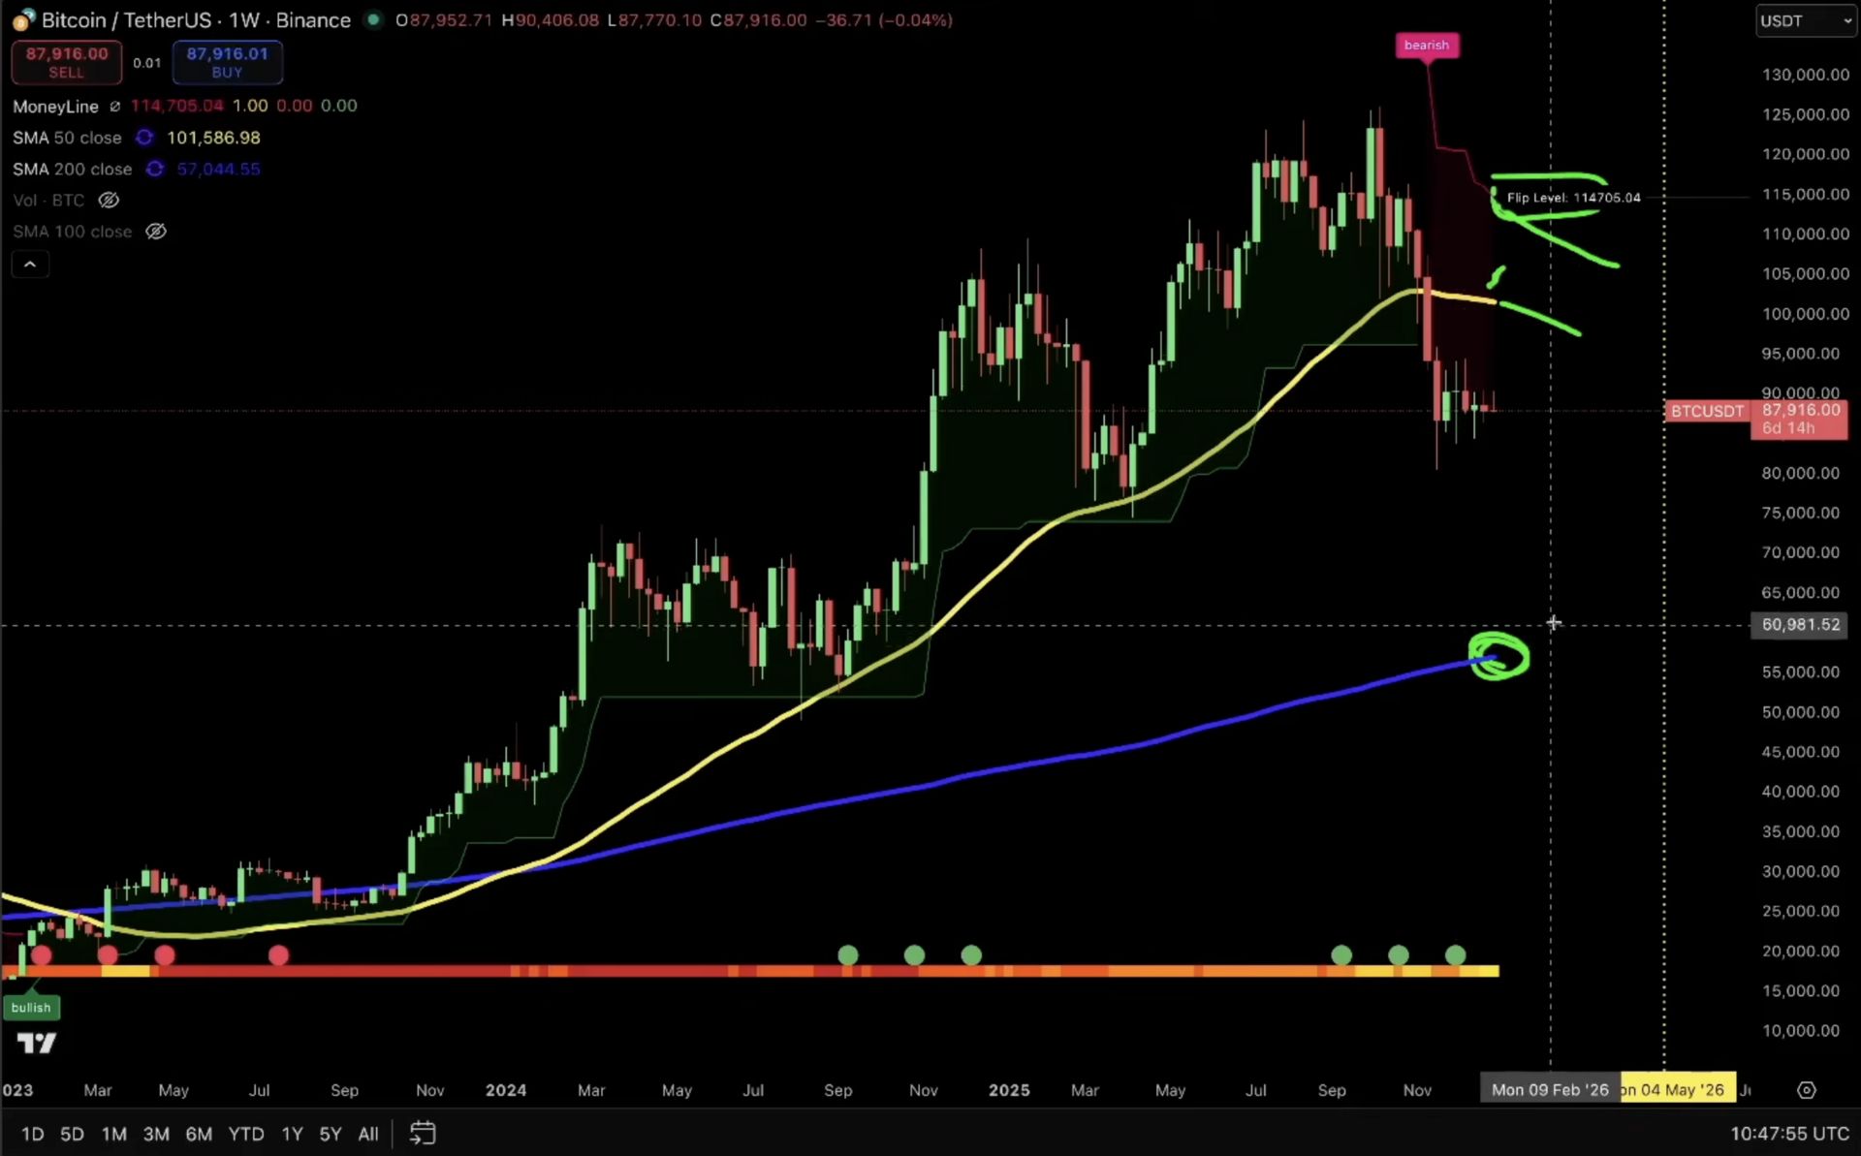Click the TradingView logo icon
The image size is (1861, 1156).
(x=37, y=1044)
